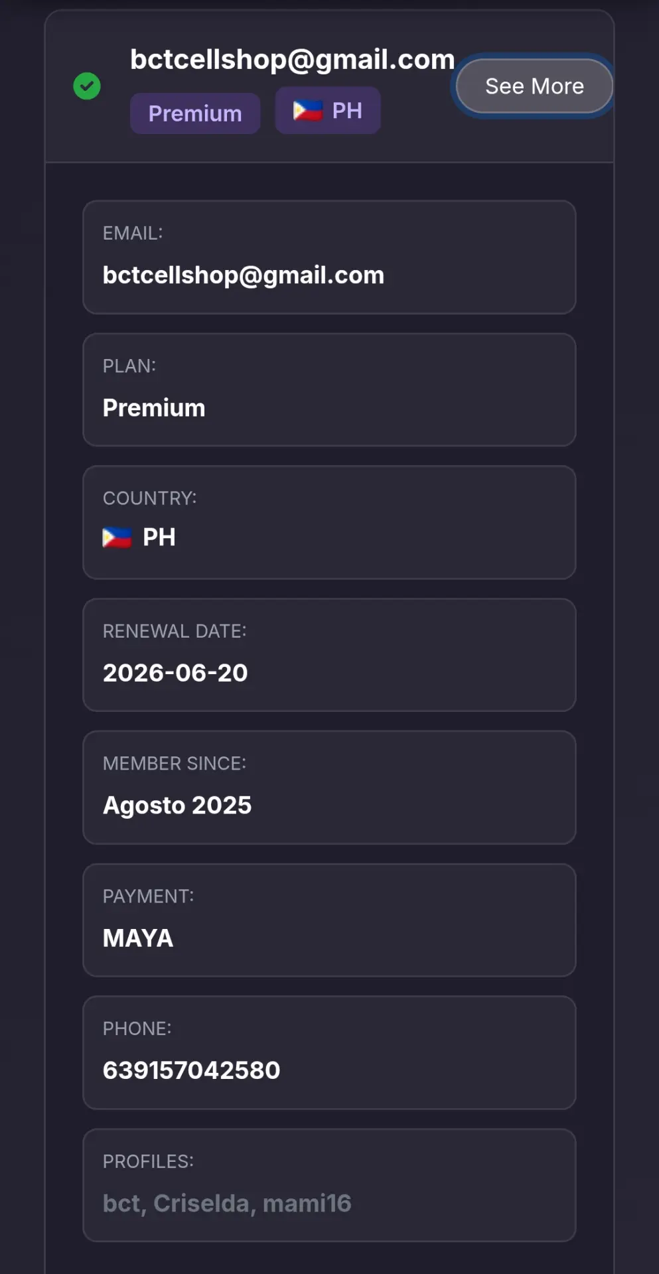Click the Country card text PH

coord(159,537)
